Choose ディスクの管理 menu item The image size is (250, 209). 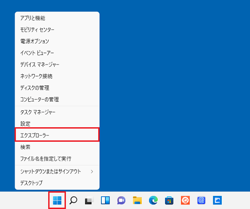pos(57,88)
